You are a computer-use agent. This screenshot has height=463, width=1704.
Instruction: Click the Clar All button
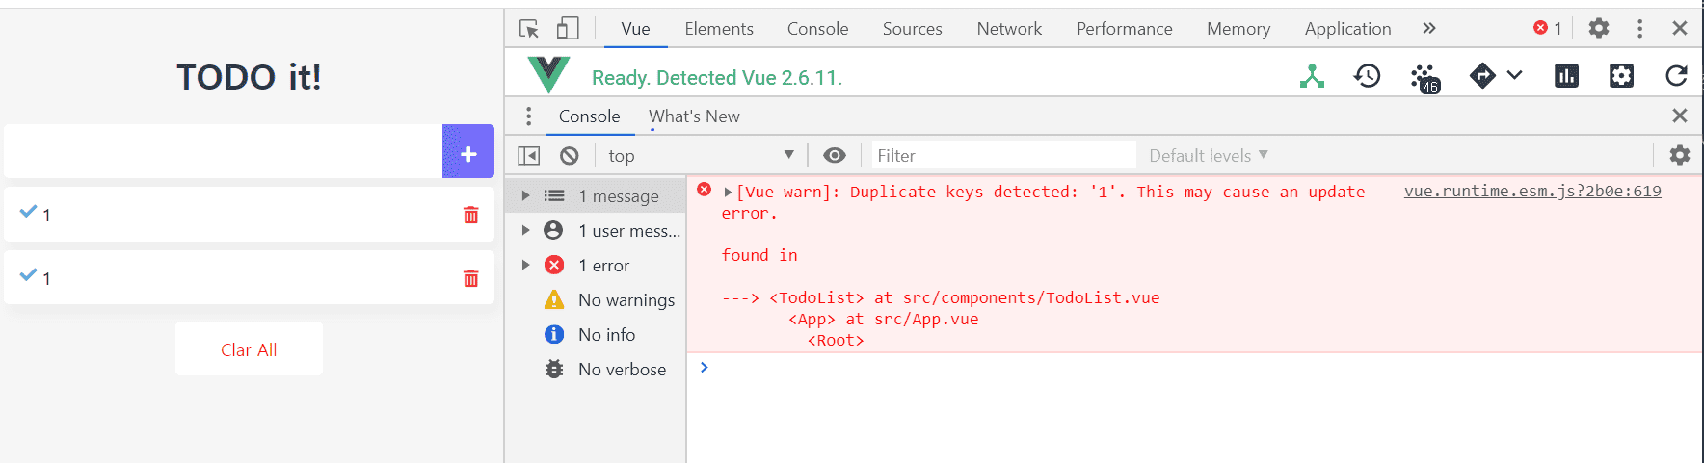point(249,349)
